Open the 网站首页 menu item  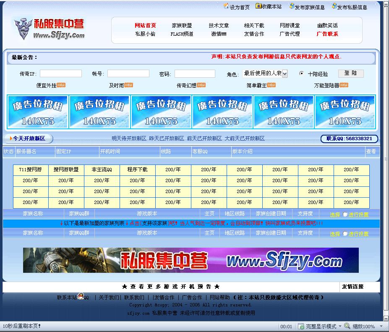click(145, 25)
